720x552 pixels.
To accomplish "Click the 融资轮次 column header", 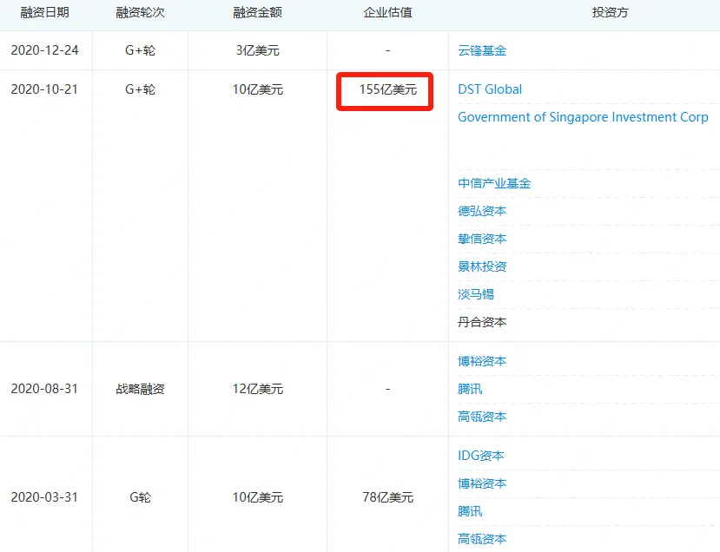I will 140,12.
